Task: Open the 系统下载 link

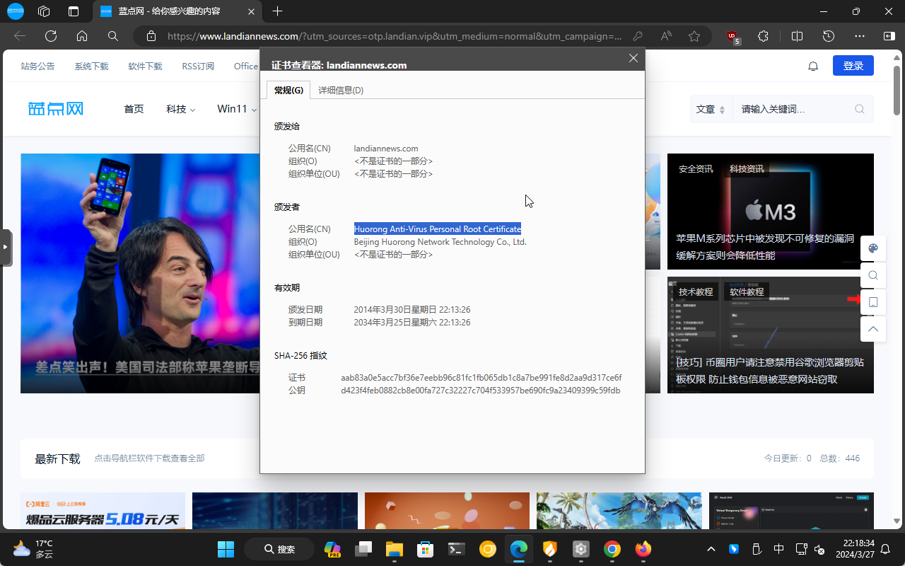Action: click(x=91, y=66)
